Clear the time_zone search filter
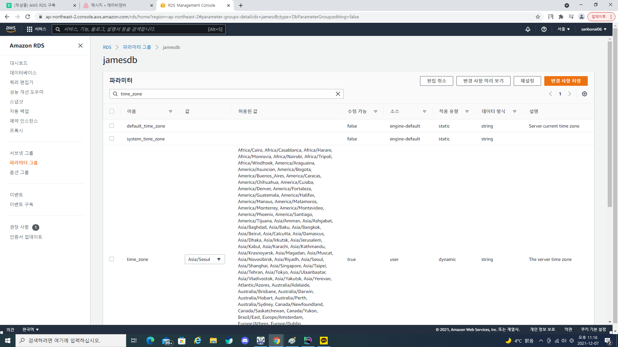The height and width of the screenshot is (347, 618). pos(338,94)
